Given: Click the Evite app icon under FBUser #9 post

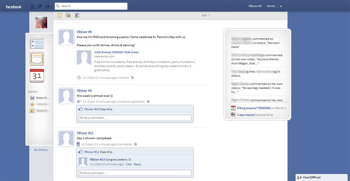Looking at the screenshot, I should (x=79, y=78).
